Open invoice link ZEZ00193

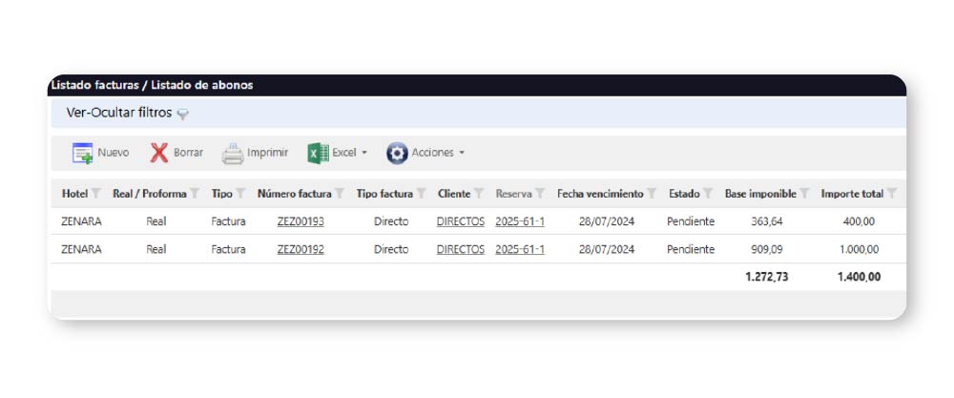(x=301, y=221)
